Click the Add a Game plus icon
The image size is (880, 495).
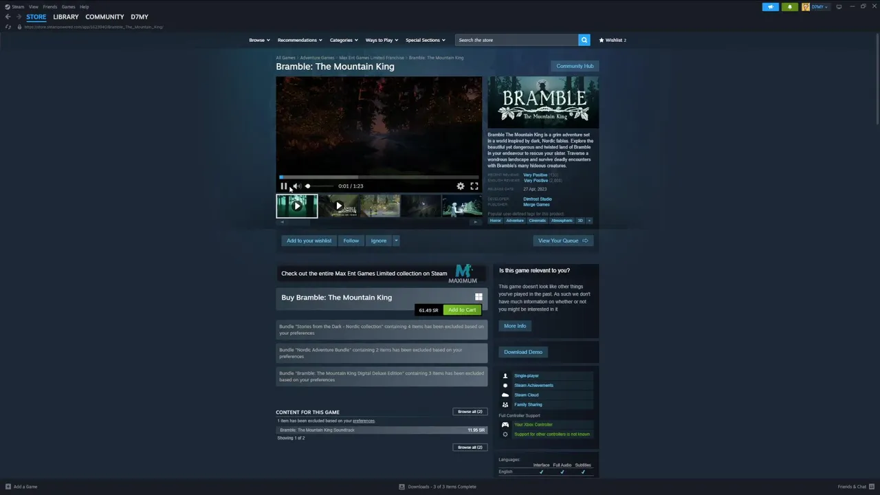8,487
